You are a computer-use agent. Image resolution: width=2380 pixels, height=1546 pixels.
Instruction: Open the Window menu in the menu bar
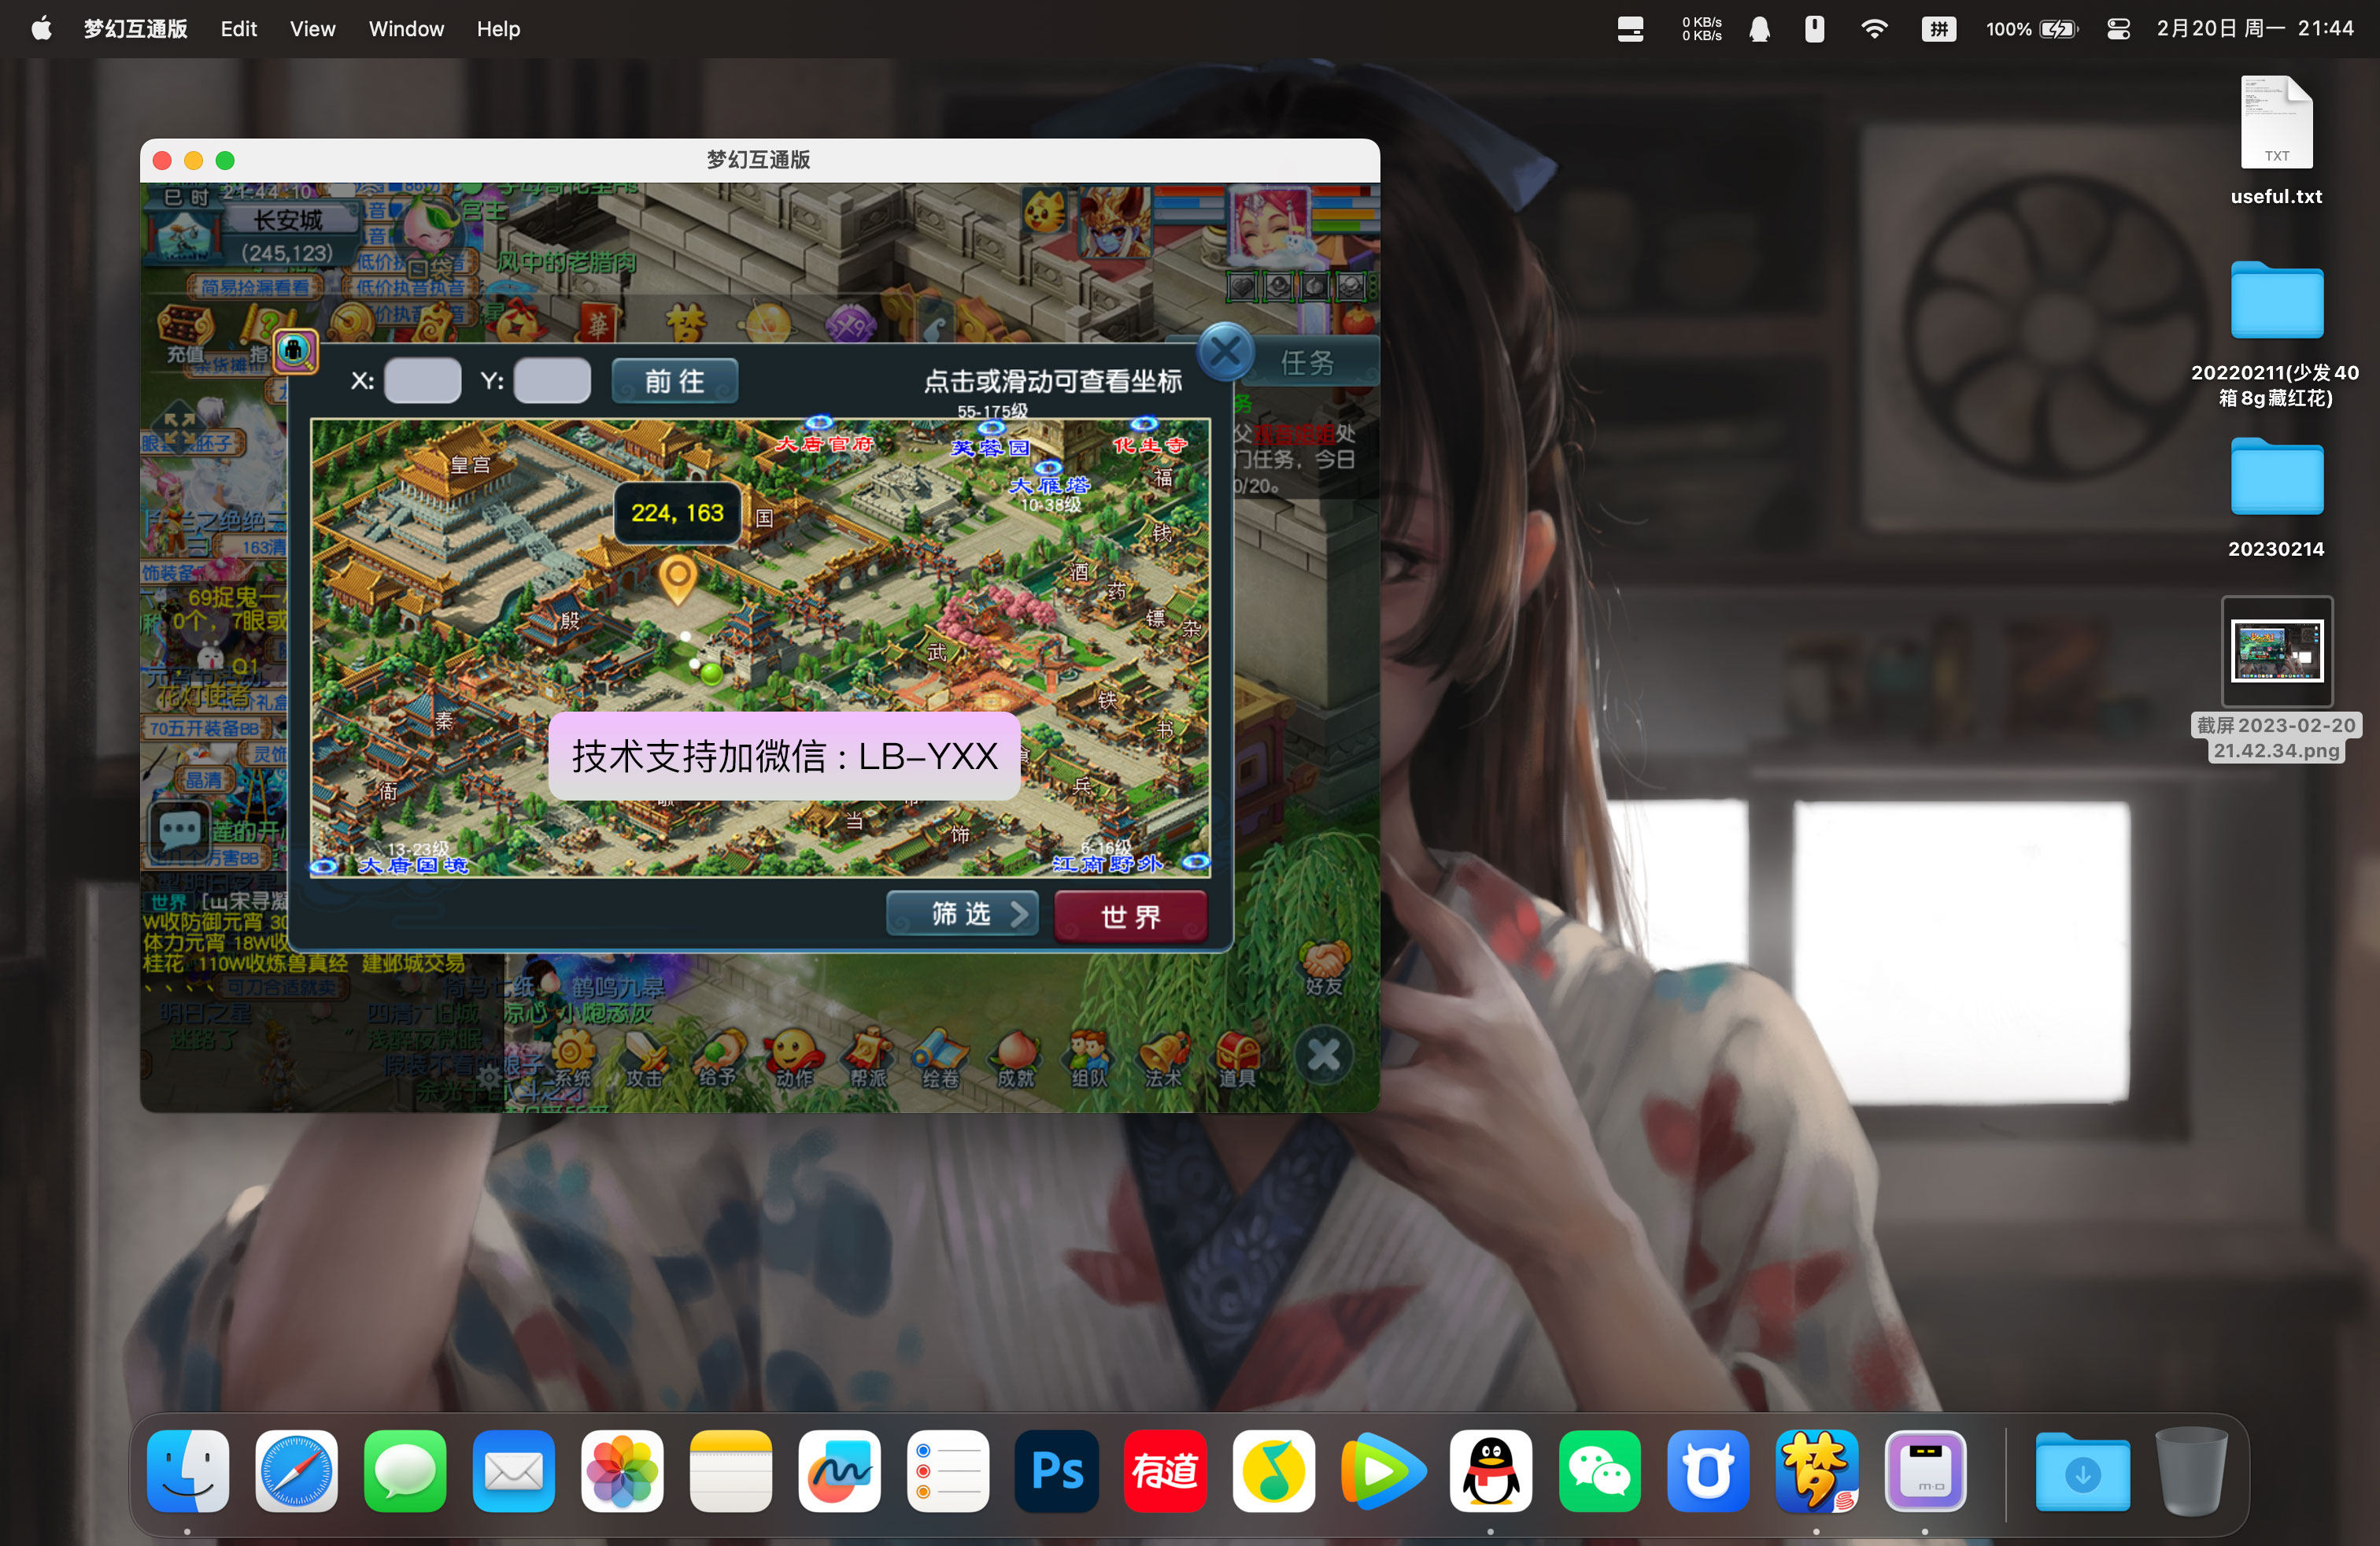[405, 29]
